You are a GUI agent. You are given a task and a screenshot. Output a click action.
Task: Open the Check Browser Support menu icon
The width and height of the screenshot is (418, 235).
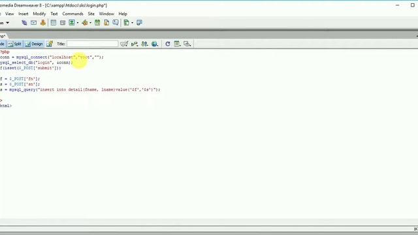pos(124,44)
